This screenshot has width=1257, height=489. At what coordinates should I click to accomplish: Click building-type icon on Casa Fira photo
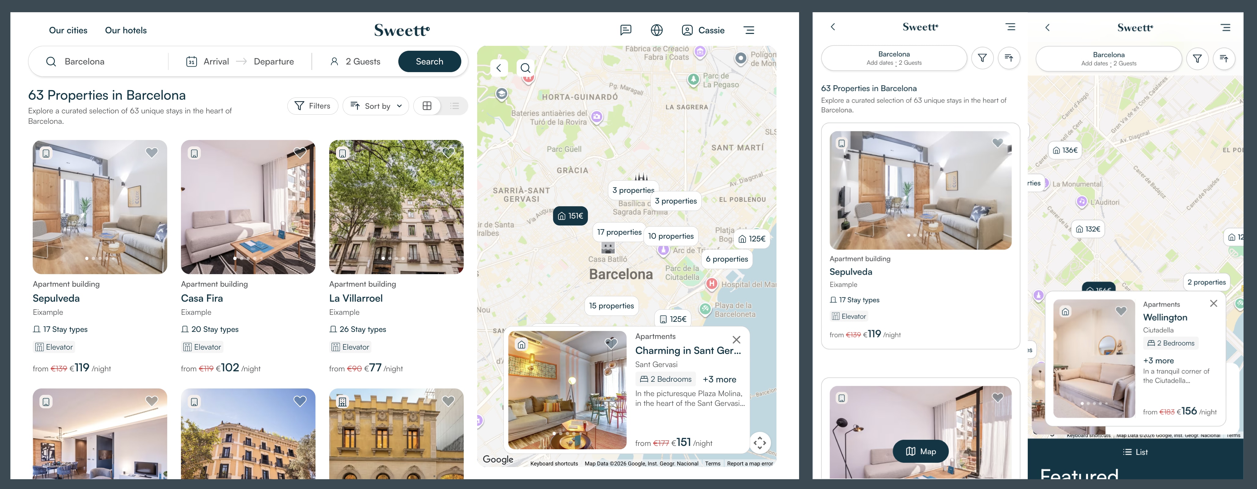194,153
